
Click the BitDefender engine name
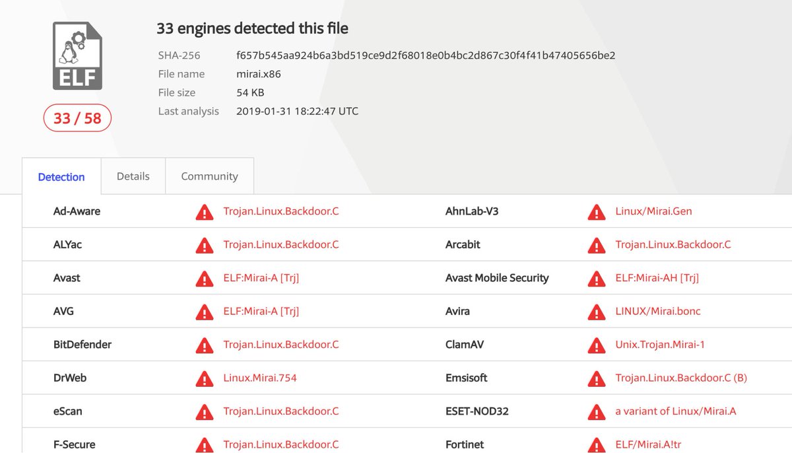tap(82, 345)
